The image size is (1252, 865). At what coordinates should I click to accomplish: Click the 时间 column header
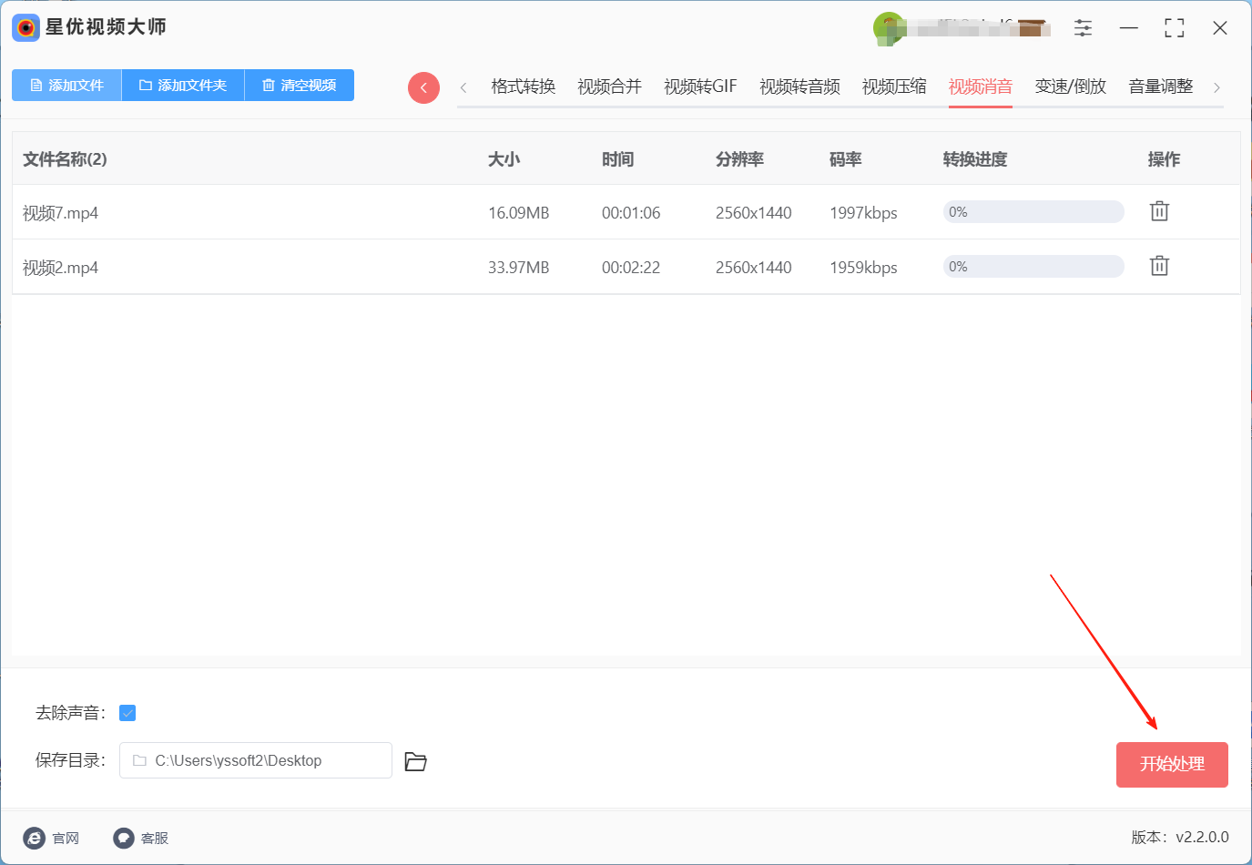coord(617,159)
